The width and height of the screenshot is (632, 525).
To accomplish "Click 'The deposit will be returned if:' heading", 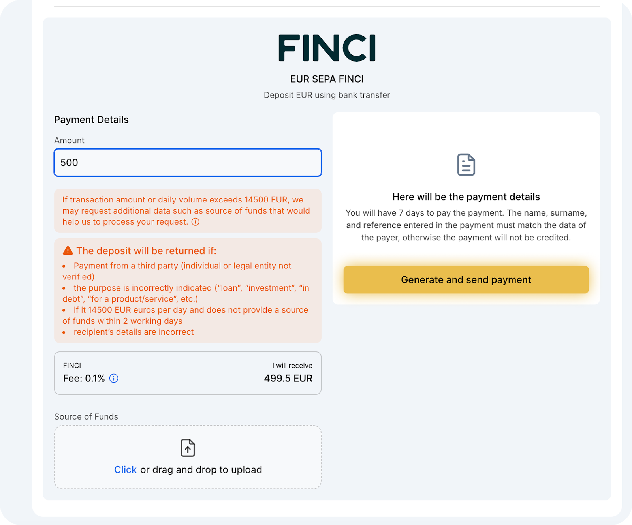I will (146, 251).
